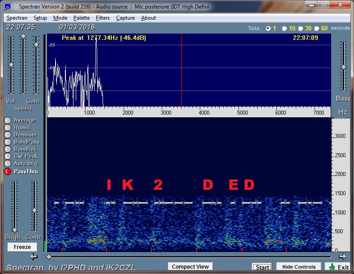Click the red frequency marker line in spectrum
354x274 pixels.
pyautogui.click(x=181, y=70)
